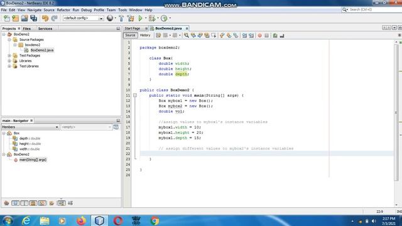402x226 pixels.
Task: Switch to the Start Page tab
Action: coord(133,28)
